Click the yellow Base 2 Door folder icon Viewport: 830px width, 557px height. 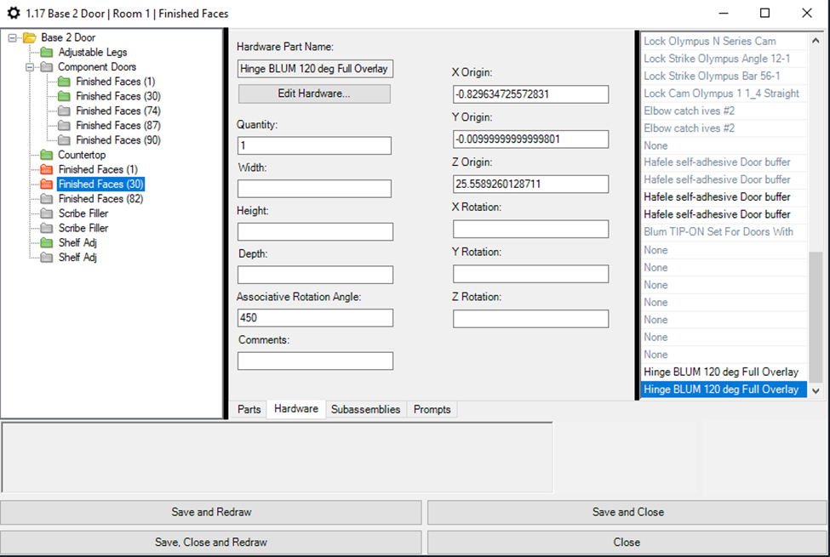tap(30, 37)
